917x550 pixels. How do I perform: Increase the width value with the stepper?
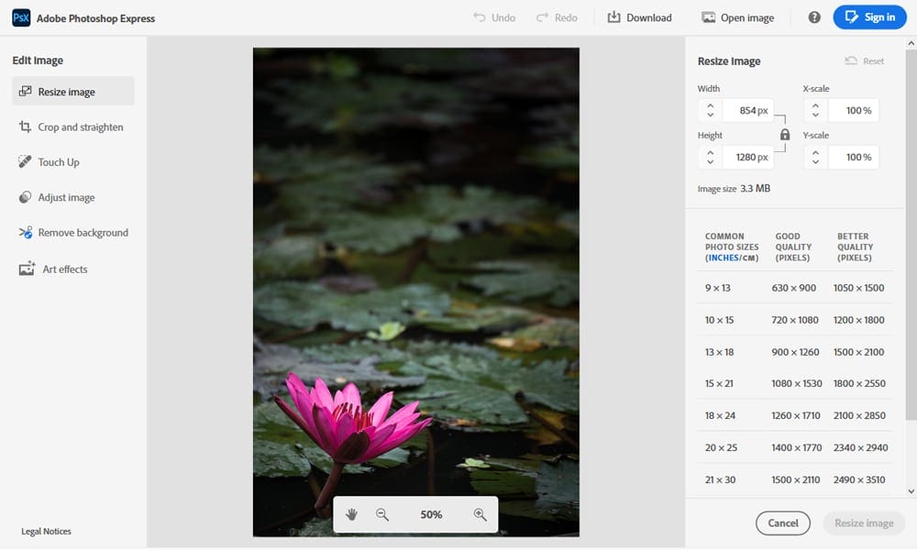point(709,104)
